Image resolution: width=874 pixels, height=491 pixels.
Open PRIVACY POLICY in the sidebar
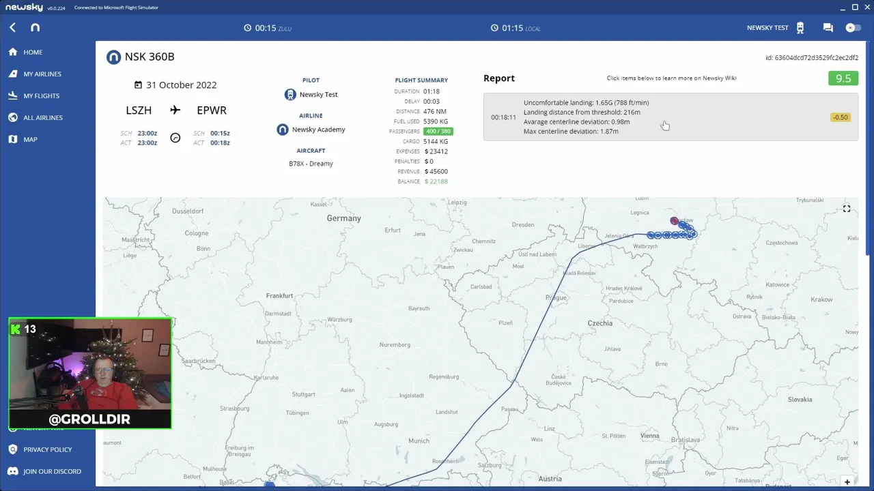pyautogui.click(x=48, y=449)
